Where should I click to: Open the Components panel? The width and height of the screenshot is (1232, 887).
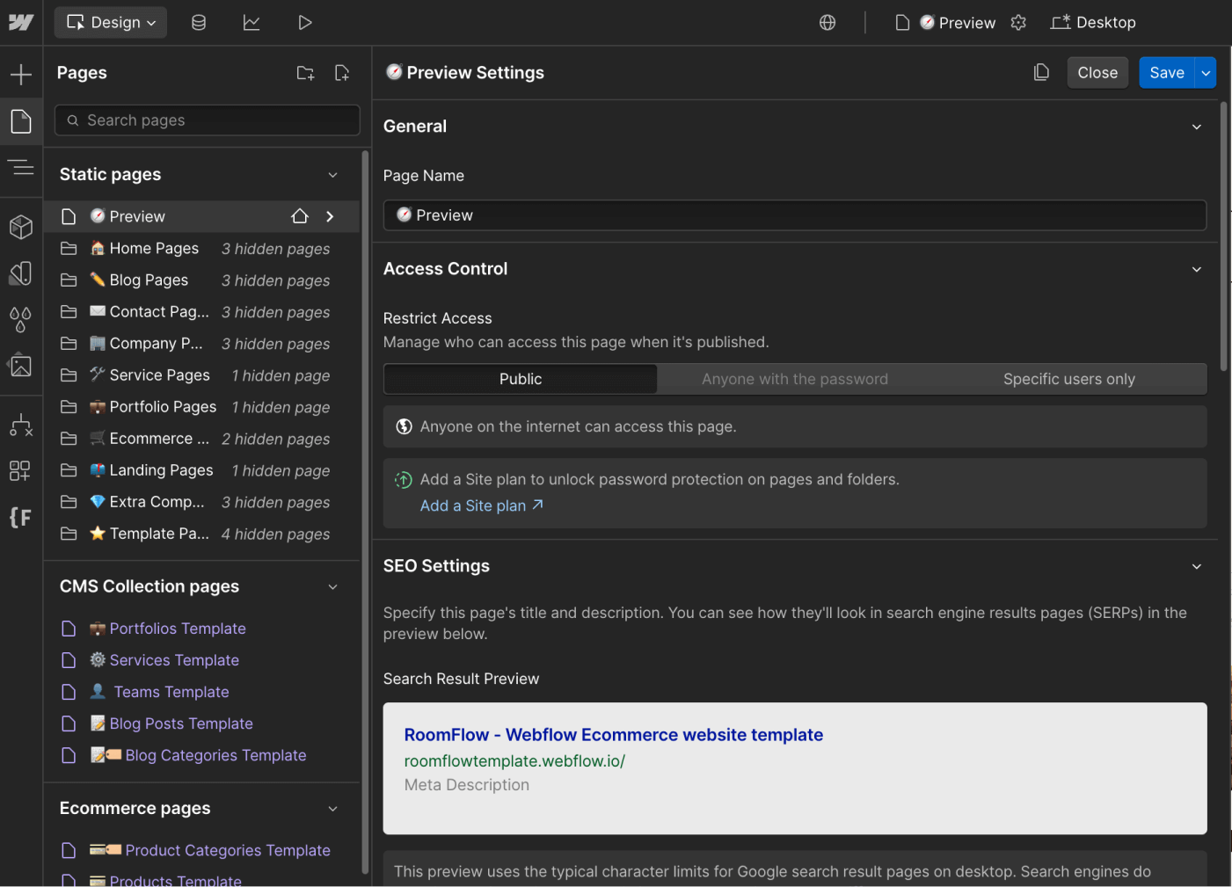(21, 227)
